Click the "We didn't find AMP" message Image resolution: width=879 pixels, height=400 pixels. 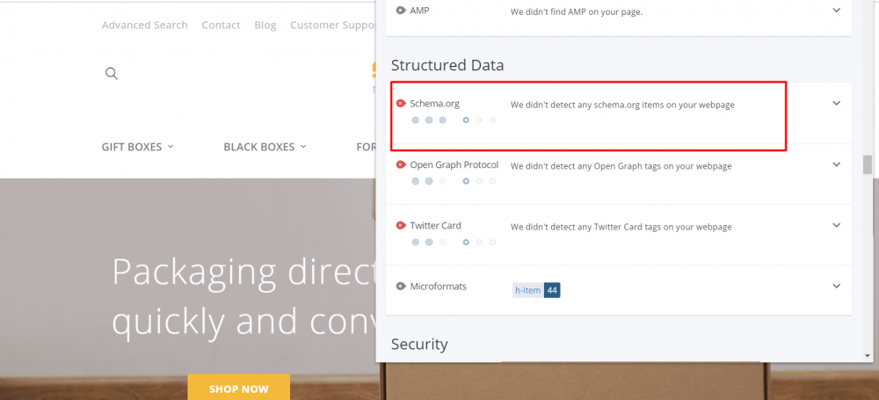pos(577,11)
